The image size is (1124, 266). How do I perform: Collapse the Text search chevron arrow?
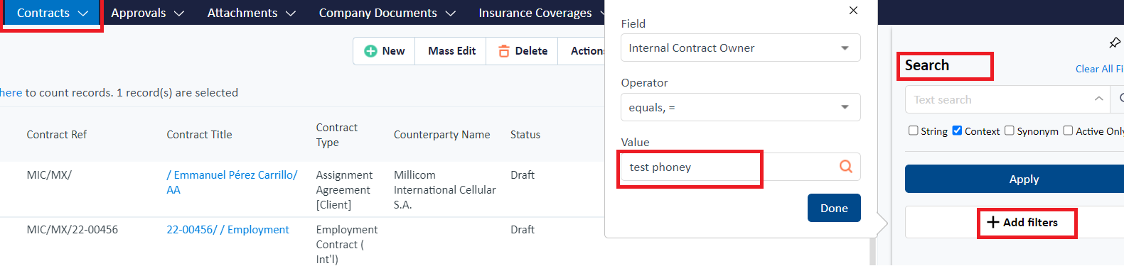coord(1099,99)
